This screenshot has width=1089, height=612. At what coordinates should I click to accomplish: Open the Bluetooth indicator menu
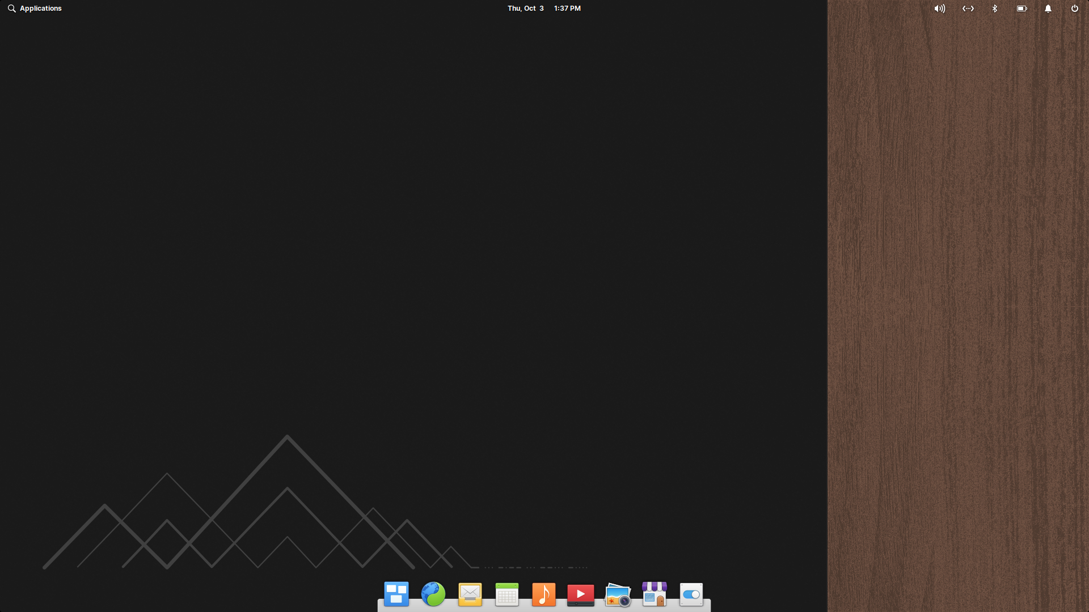(x=995, y=8)
